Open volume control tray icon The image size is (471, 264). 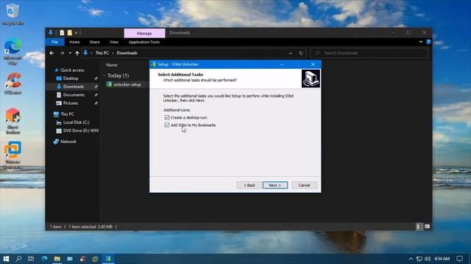coord(428,259)
